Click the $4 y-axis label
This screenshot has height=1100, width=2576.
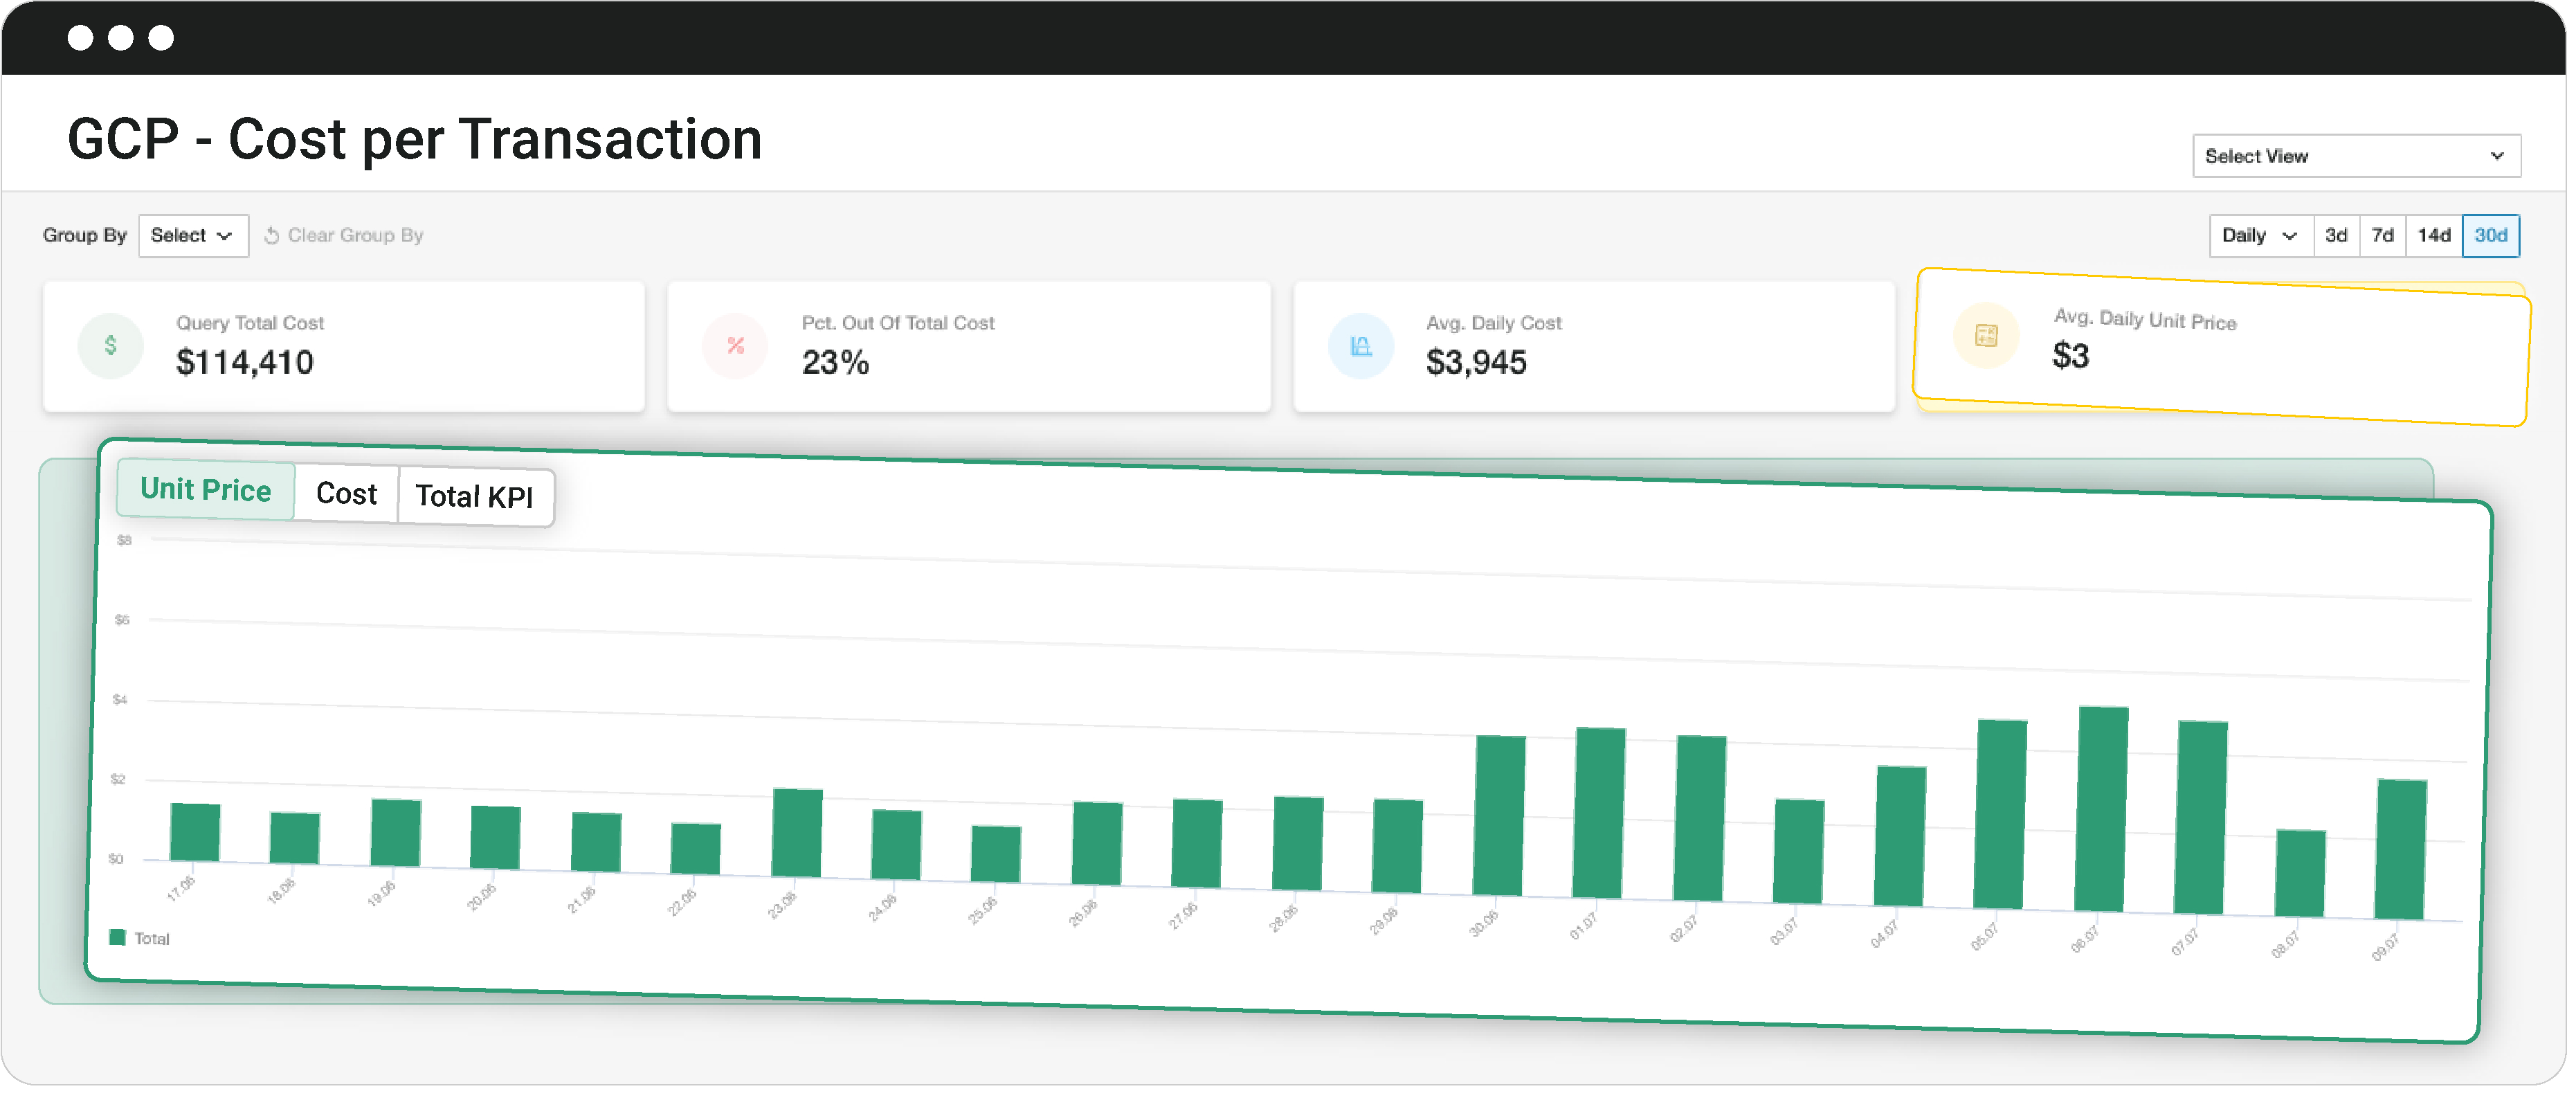click(120, 700)
